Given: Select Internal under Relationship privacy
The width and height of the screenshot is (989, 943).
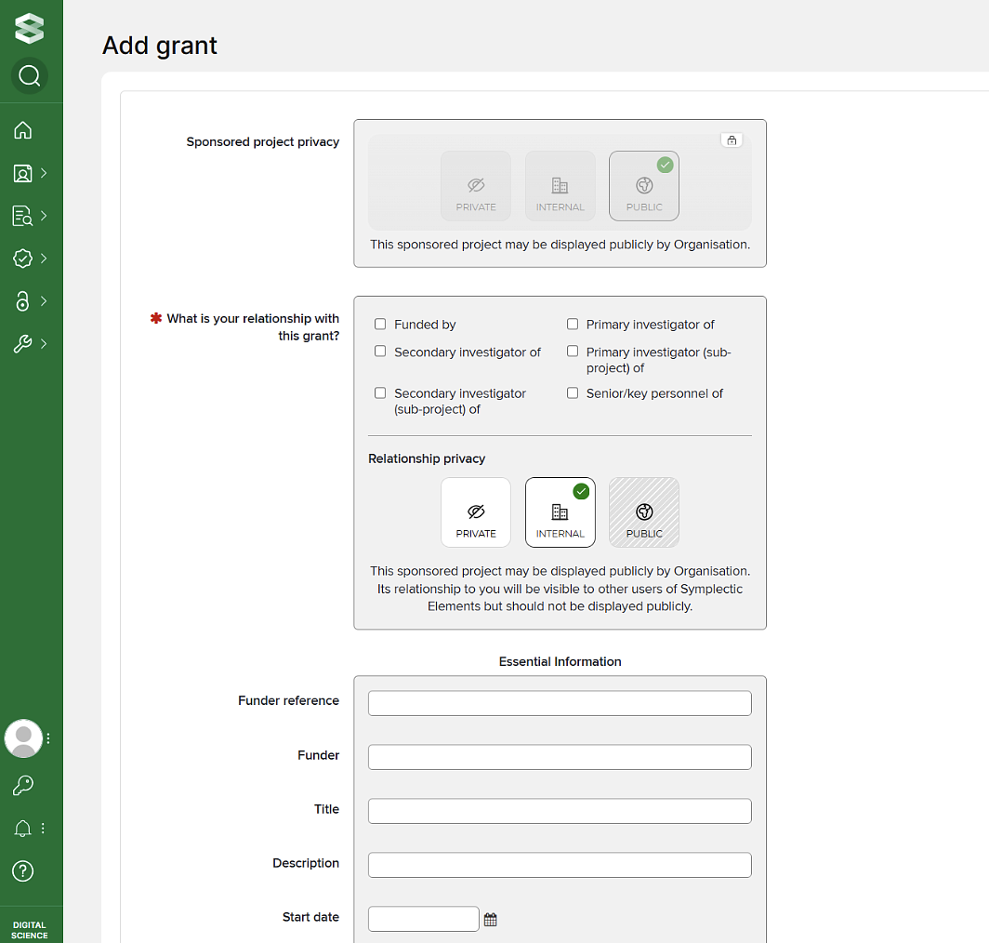Looking at the screenshot, I should [560, 512].
